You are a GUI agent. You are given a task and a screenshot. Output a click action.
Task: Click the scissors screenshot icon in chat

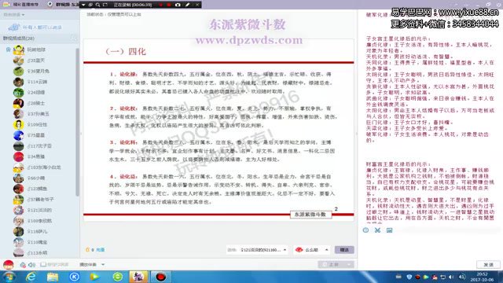pyautogui.click(x=377, y=230)
